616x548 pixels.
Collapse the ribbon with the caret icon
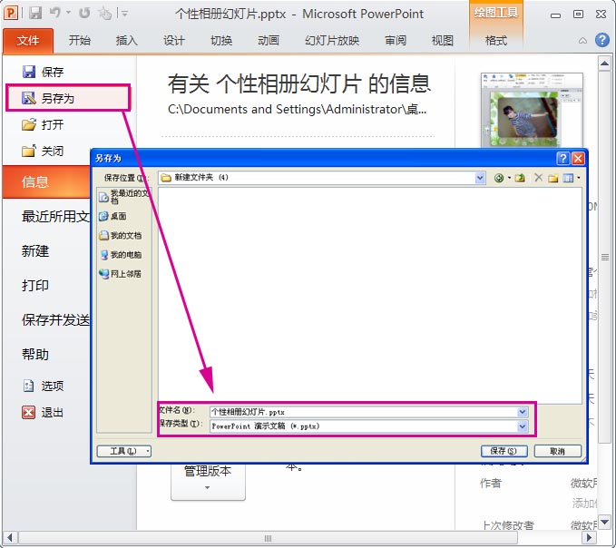(582, 41)
